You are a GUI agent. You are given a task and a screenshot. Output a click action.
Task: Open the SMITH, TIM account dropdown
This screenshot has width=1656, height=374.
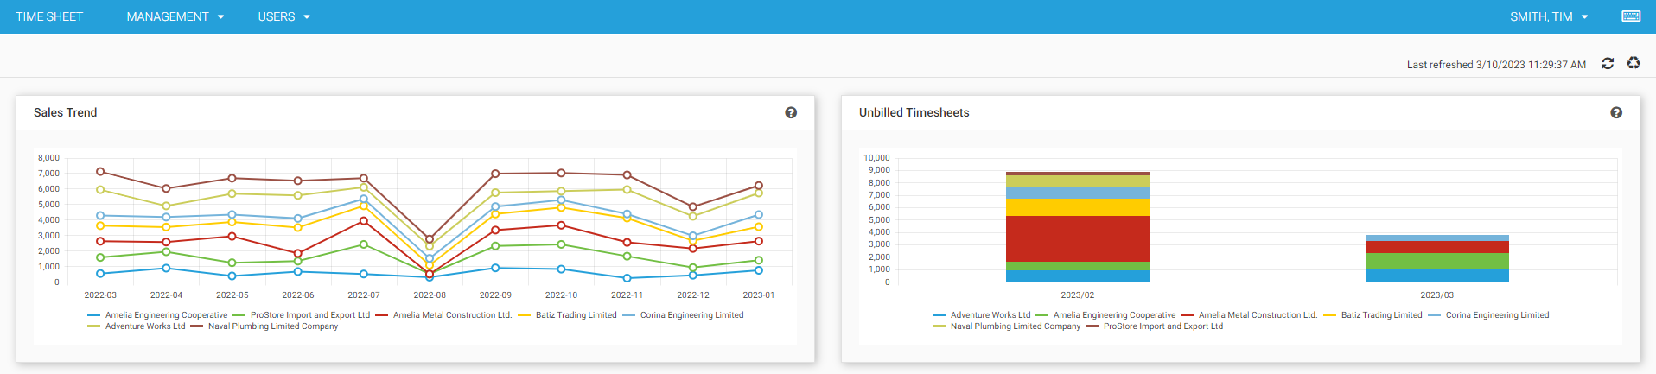pos(1549,16)
